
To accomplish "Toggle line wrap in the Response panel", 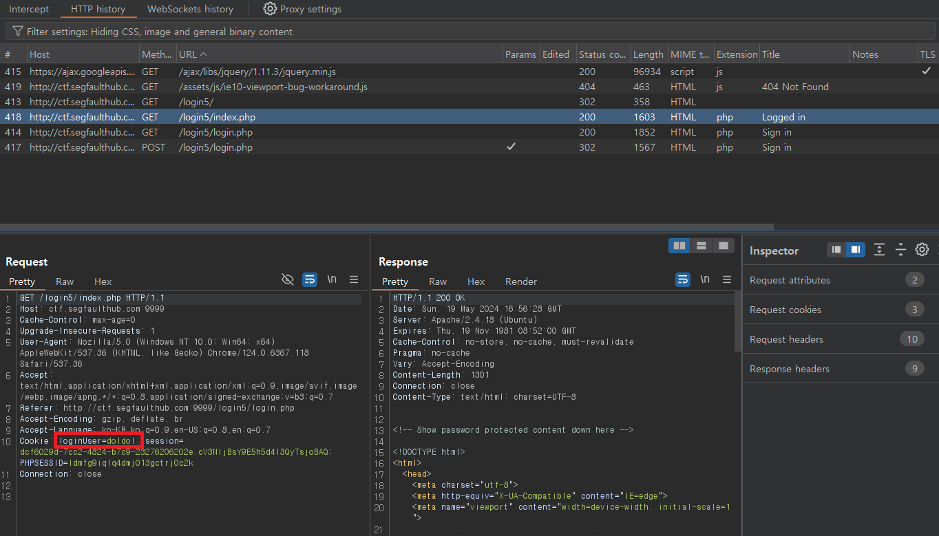I will [683, 279].
